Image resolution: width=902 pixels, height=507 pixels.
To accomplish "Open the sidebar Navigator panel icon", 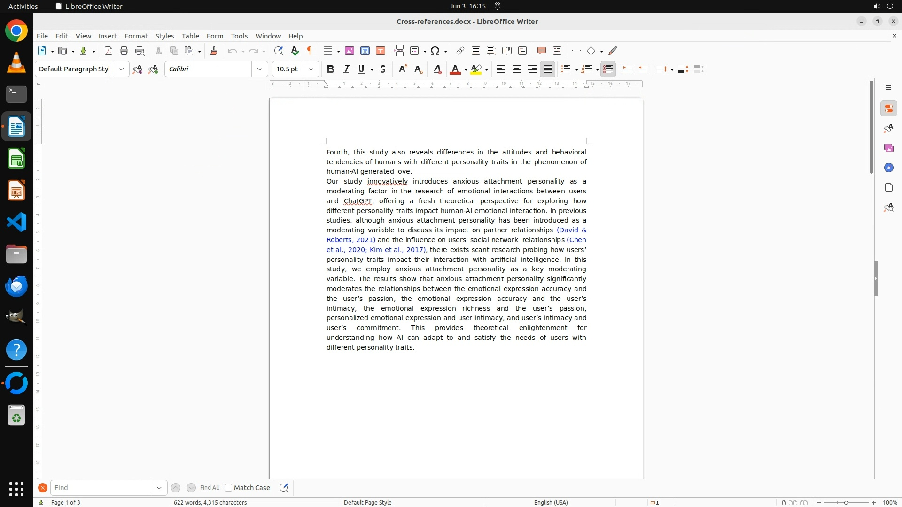I will 888,168.
